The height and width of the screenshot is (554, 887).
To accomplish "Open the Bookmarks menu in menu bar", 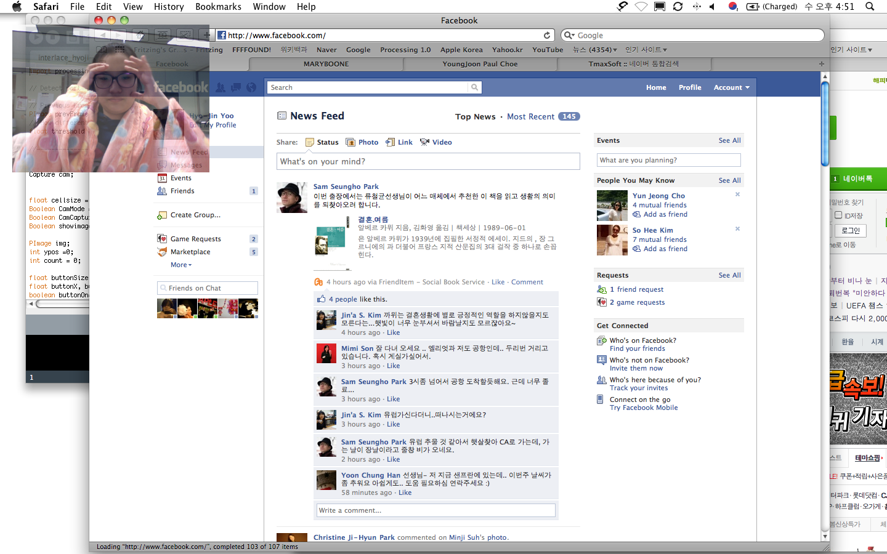I will click(x=218, y=7).
